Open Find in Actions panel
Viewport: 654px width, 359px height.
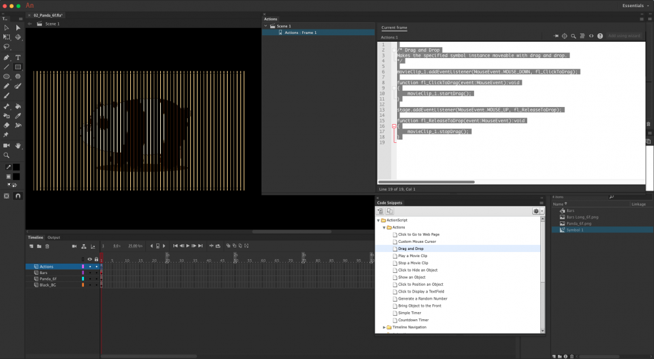pyautogui.click(x=574, y=37)
